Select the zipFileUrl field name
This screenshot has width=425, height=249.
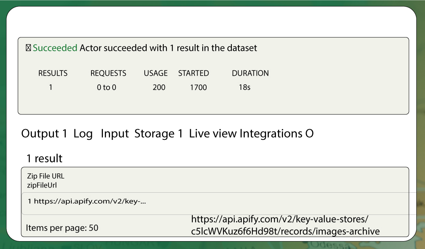tap(42, 185)
